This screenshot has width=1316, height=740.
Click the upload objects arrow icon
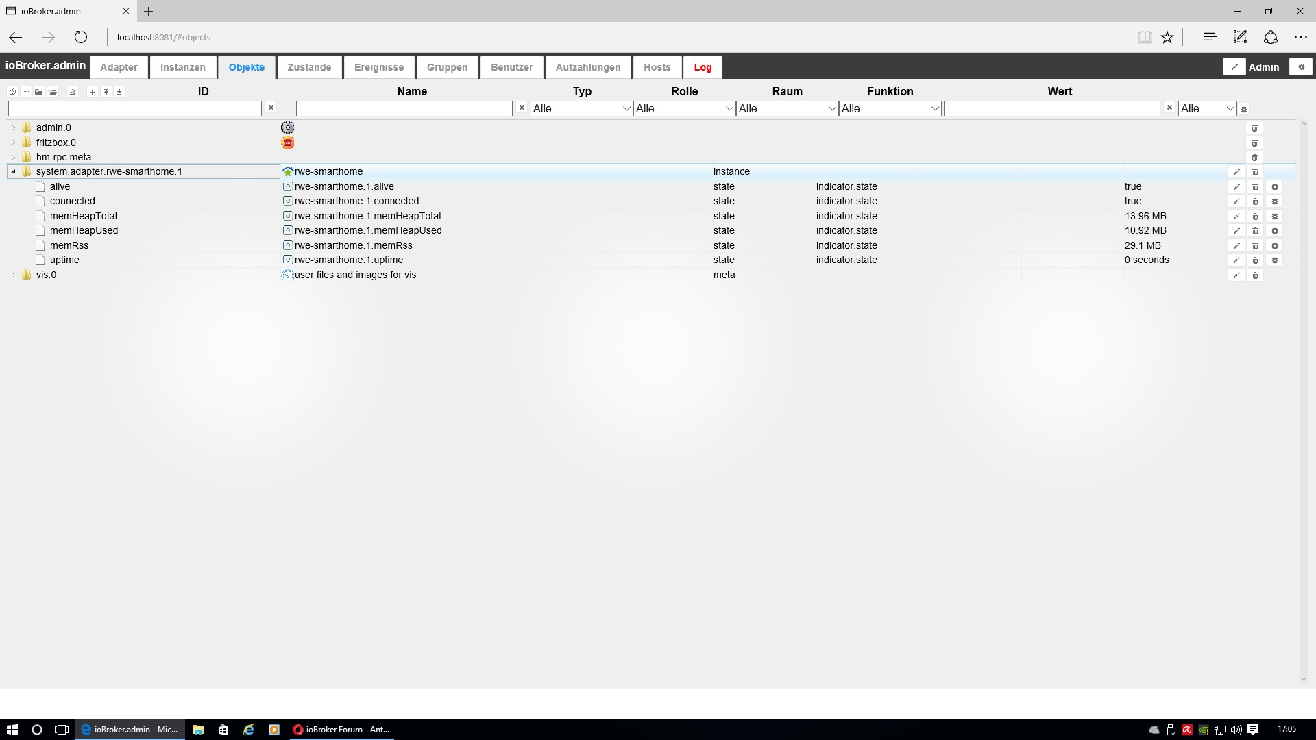tap(106, 92)
